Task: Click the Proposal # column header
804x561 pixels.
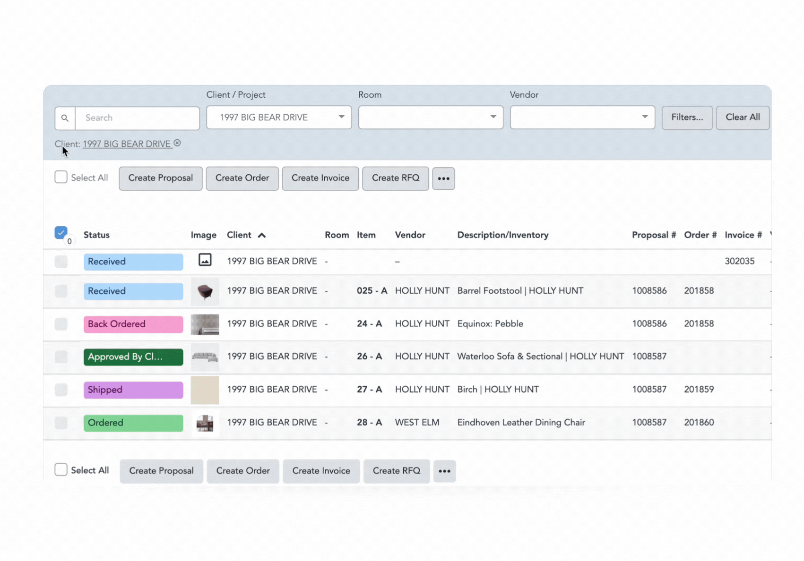Action: tap(653, 235)
